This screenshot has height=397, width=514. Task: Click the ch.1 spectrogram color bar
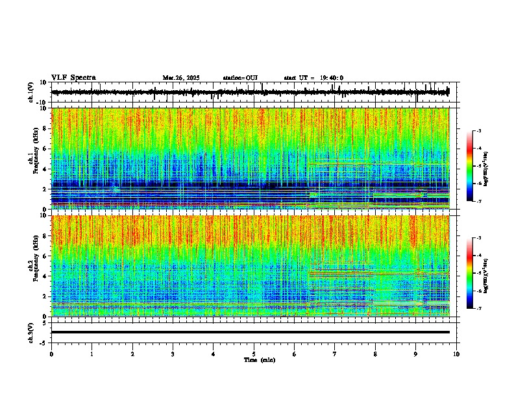tap(470, 166)
